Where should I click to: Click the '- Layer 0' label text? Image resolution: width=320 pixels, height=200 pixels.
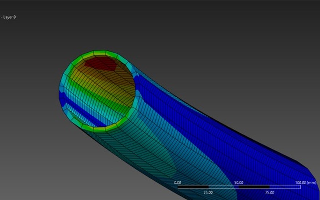(x=8, y=17)
